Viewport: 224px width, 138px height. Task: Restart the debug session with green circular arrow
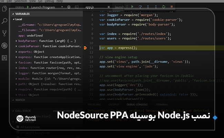(x=164, y=7)
